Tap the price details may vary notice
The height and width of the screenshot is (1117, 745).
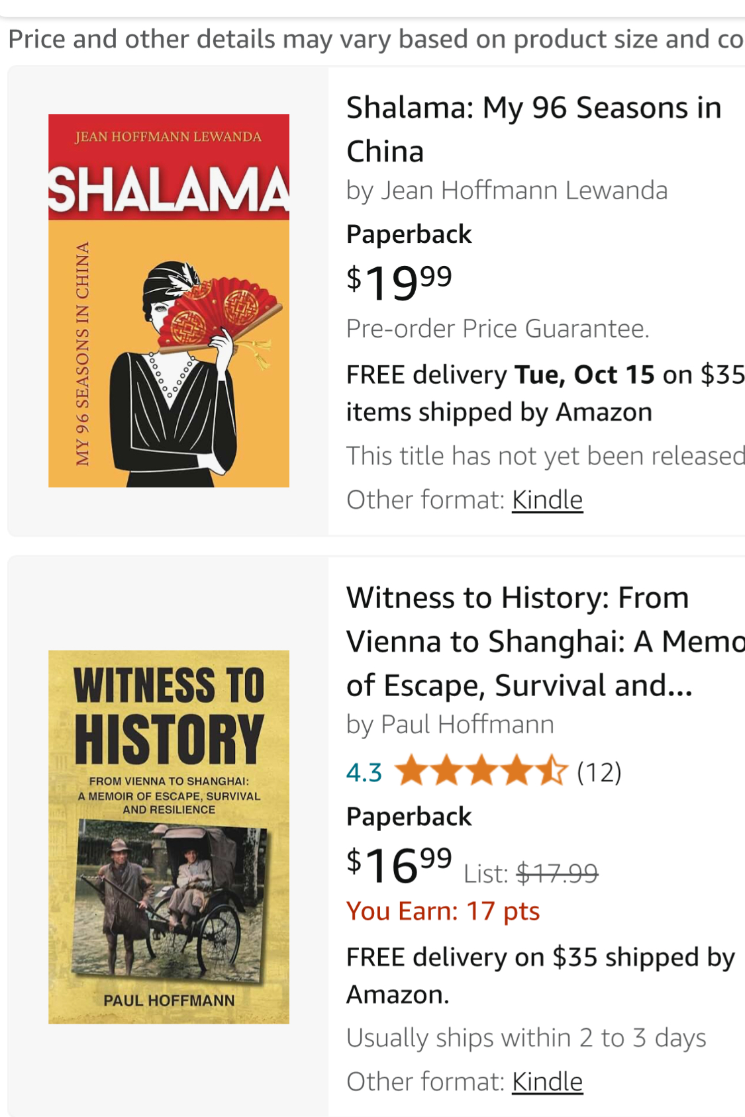[375, 39]
